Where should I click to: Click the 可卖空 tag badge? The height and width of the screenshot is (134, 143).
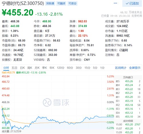[x=72, y=3]
